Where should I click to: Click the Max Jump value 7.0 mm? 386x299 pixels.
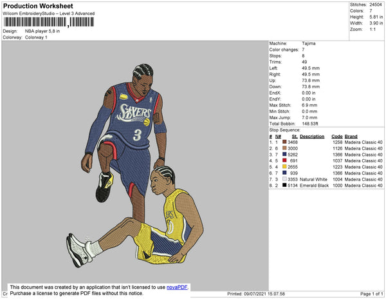click(x=309, y=117)
